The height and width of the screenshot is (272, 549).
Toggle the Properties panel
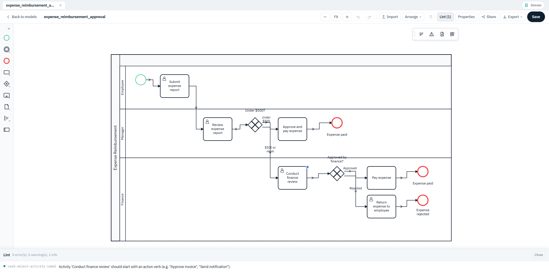pyautogui.click(x=466, y=17)
